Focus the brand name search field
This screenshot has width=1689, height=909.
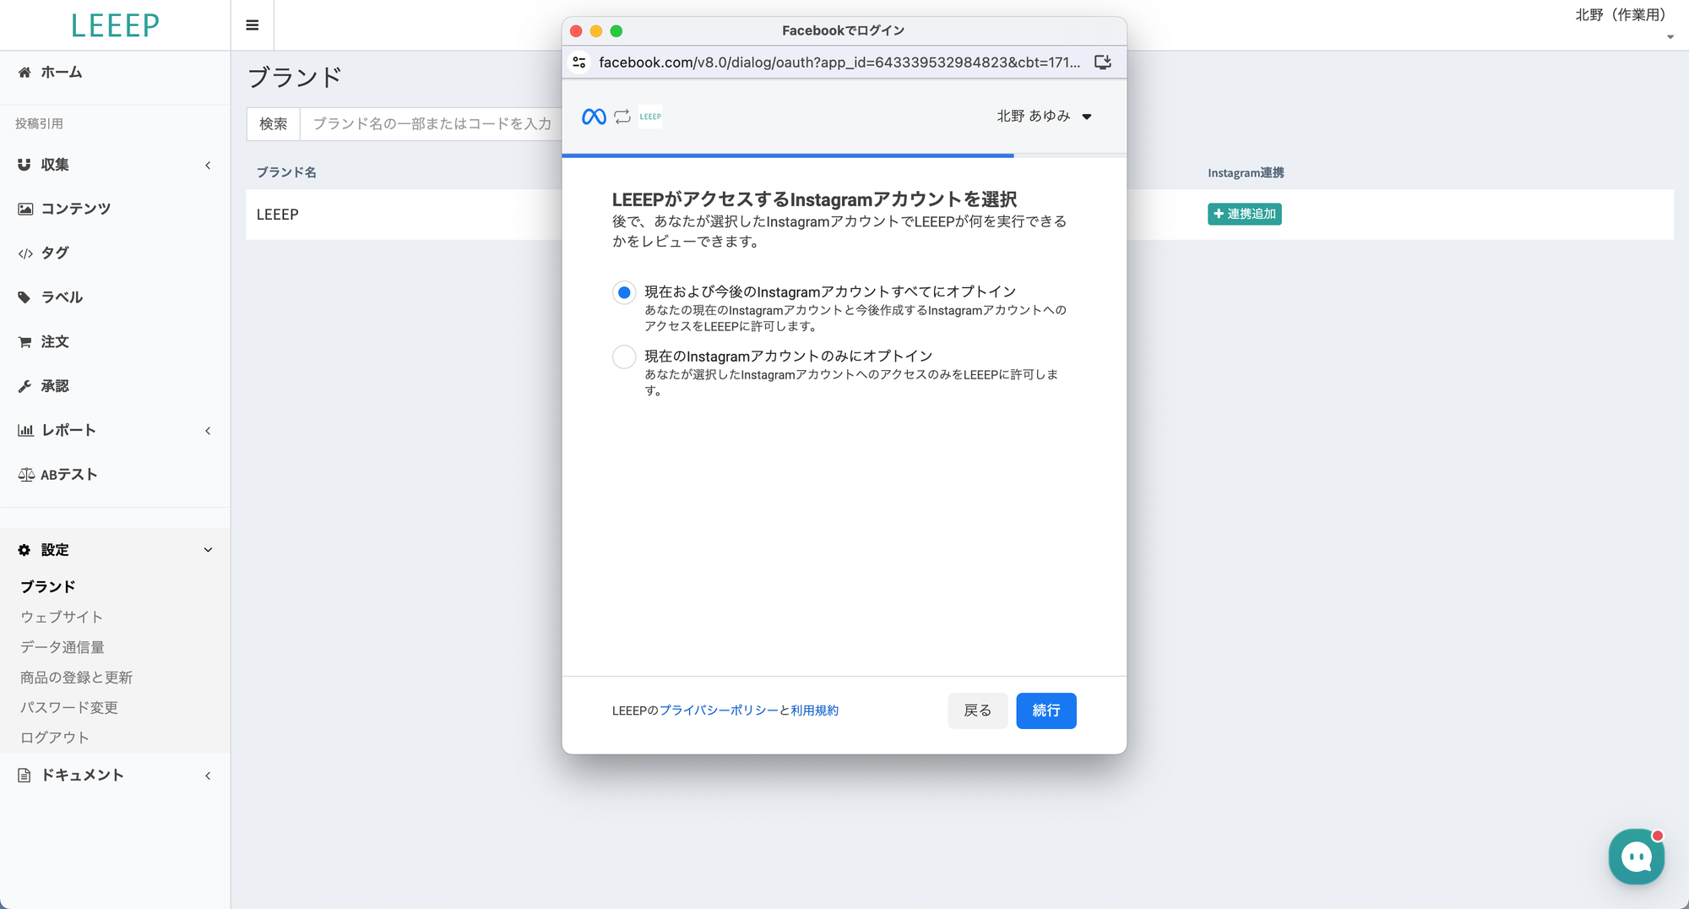[x=432, y=124]
